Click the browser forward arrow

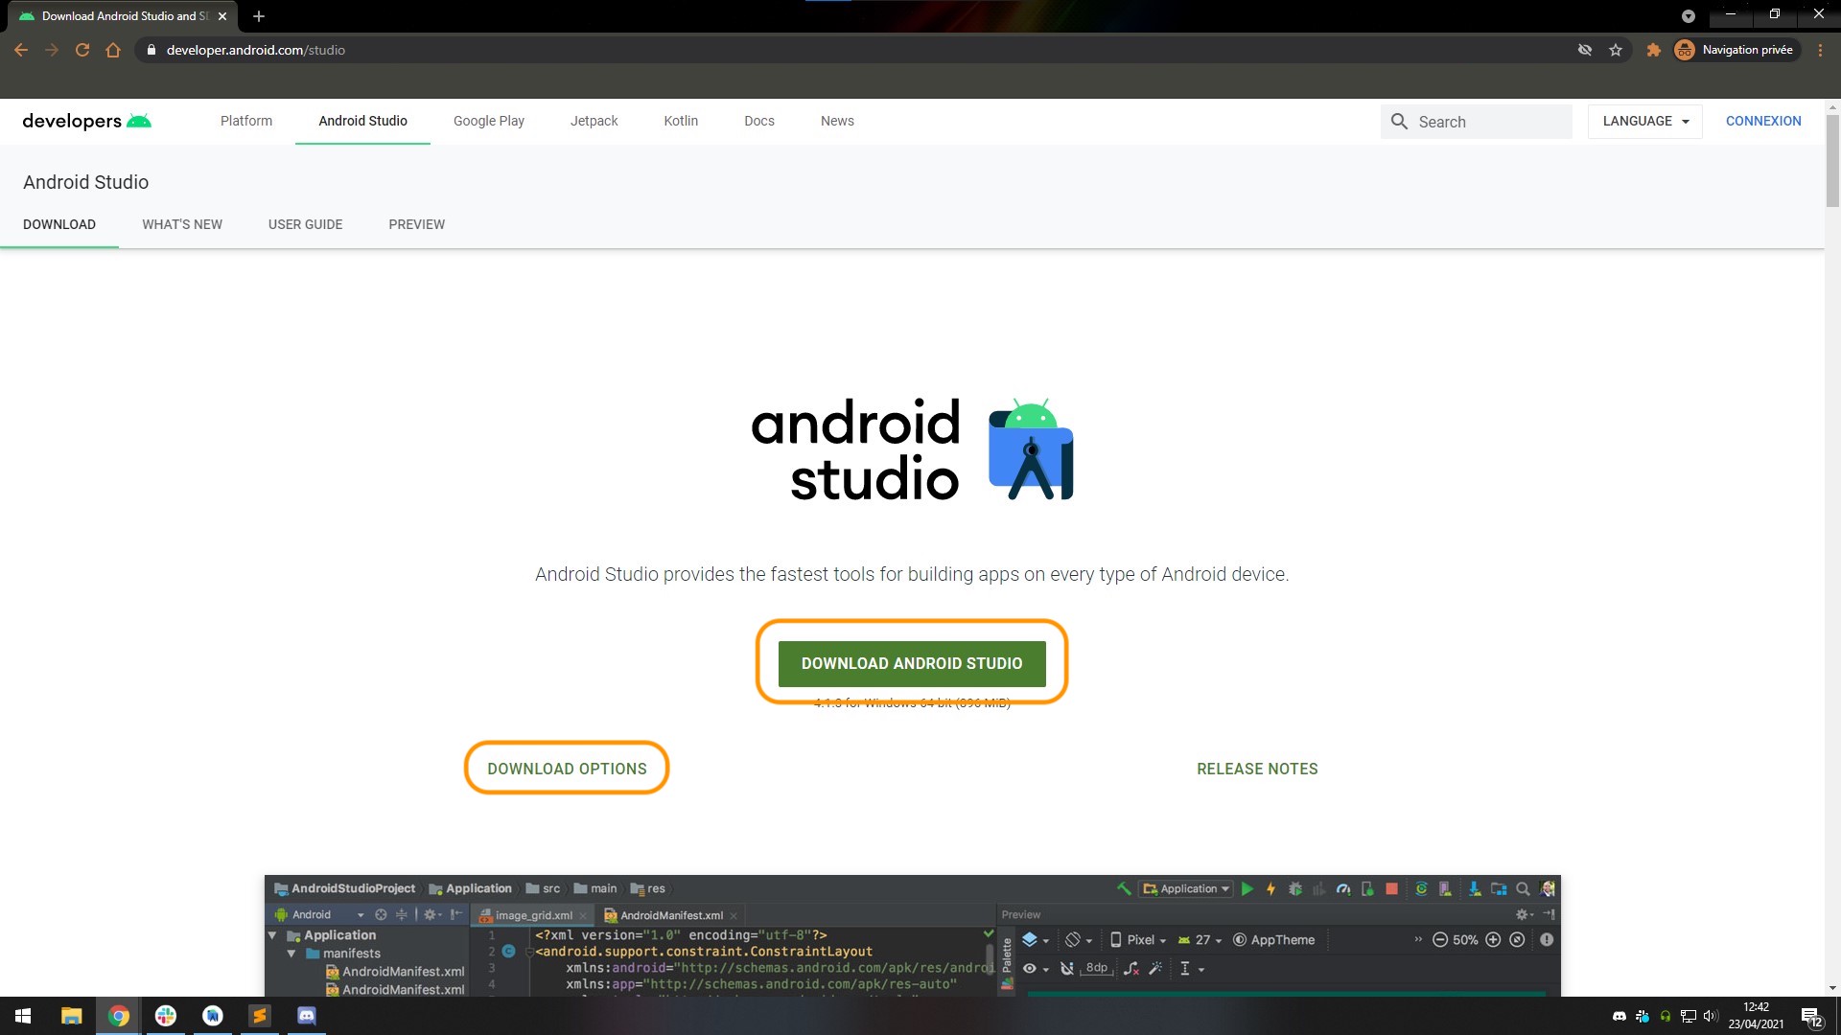tap(52, 50)
